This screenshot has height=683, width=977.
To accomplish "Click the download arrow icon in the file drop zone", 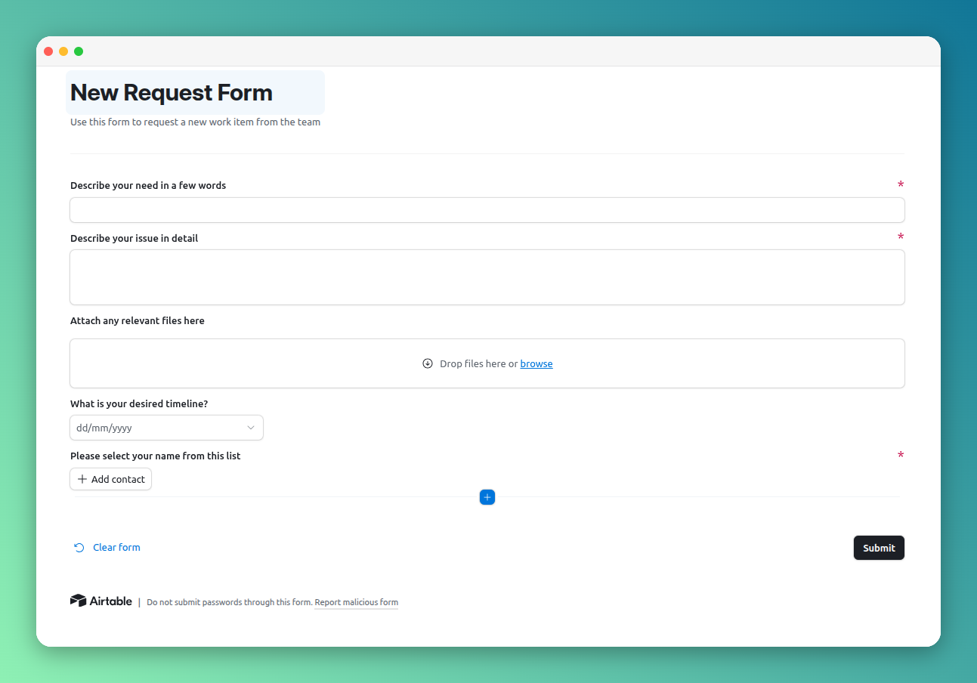I will [x=428, y=363].
